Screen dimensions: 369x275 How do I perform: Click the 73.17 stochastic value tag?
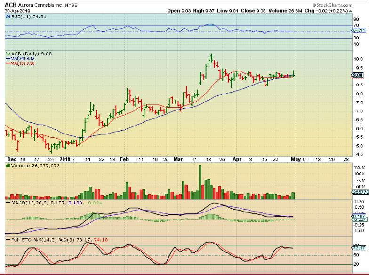(359, 247)
